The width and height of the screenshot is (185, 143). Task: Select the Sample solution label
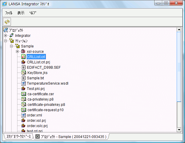click(x=27, y=46)
